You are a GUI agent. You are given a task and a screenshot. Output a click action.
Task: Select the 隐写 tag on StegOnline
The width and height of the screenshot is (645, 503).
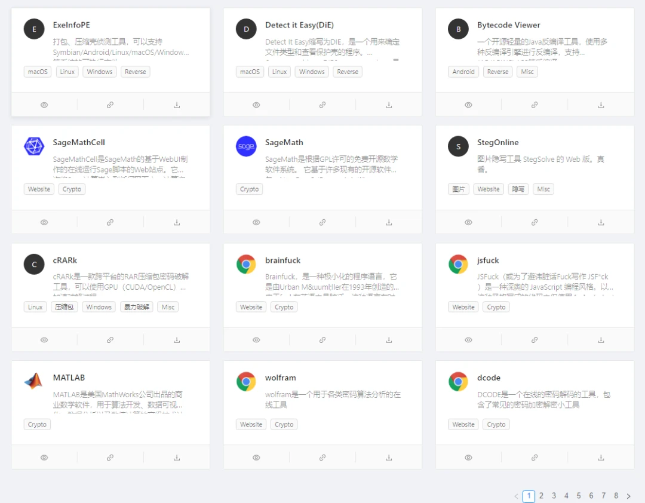(518, 189)
